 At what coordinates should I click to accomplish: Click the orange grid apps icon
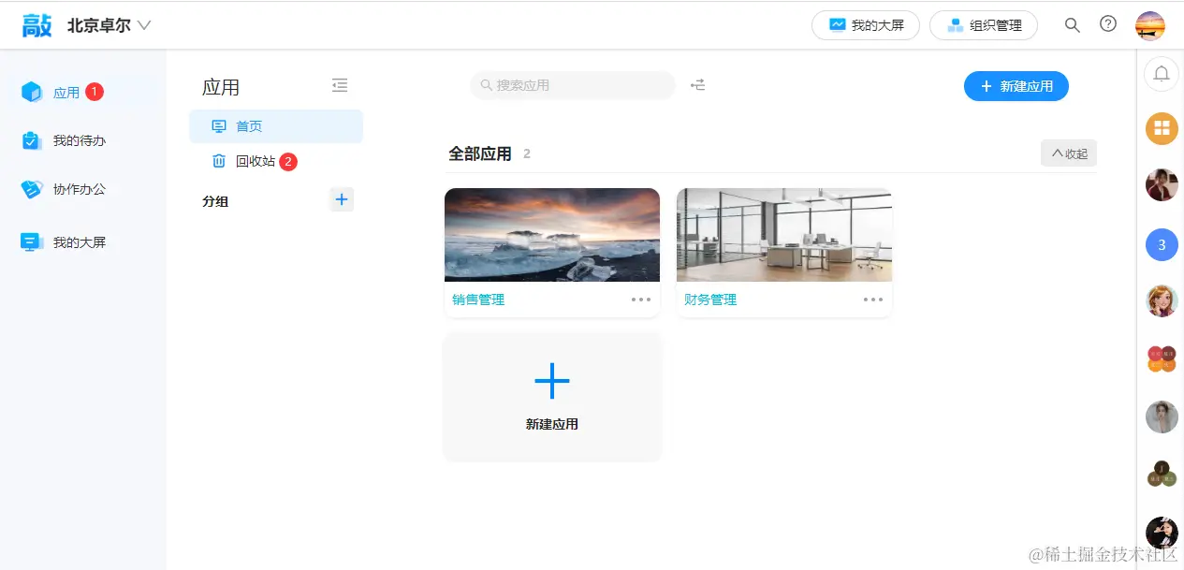tap(1162, 128)
